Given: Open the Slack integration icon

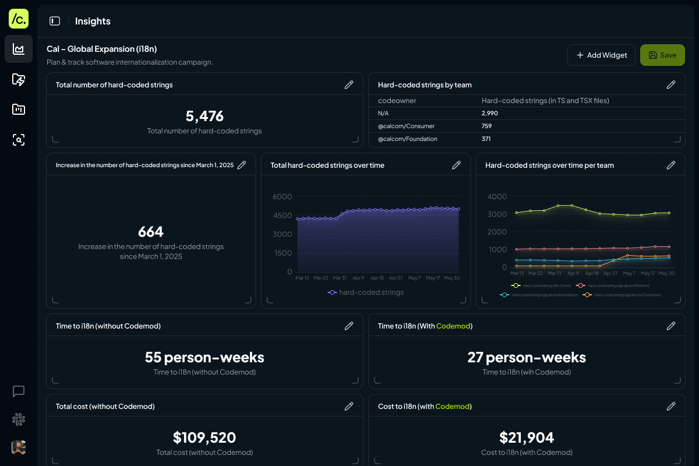Looking at the screenshot, I should pos(18,419).
